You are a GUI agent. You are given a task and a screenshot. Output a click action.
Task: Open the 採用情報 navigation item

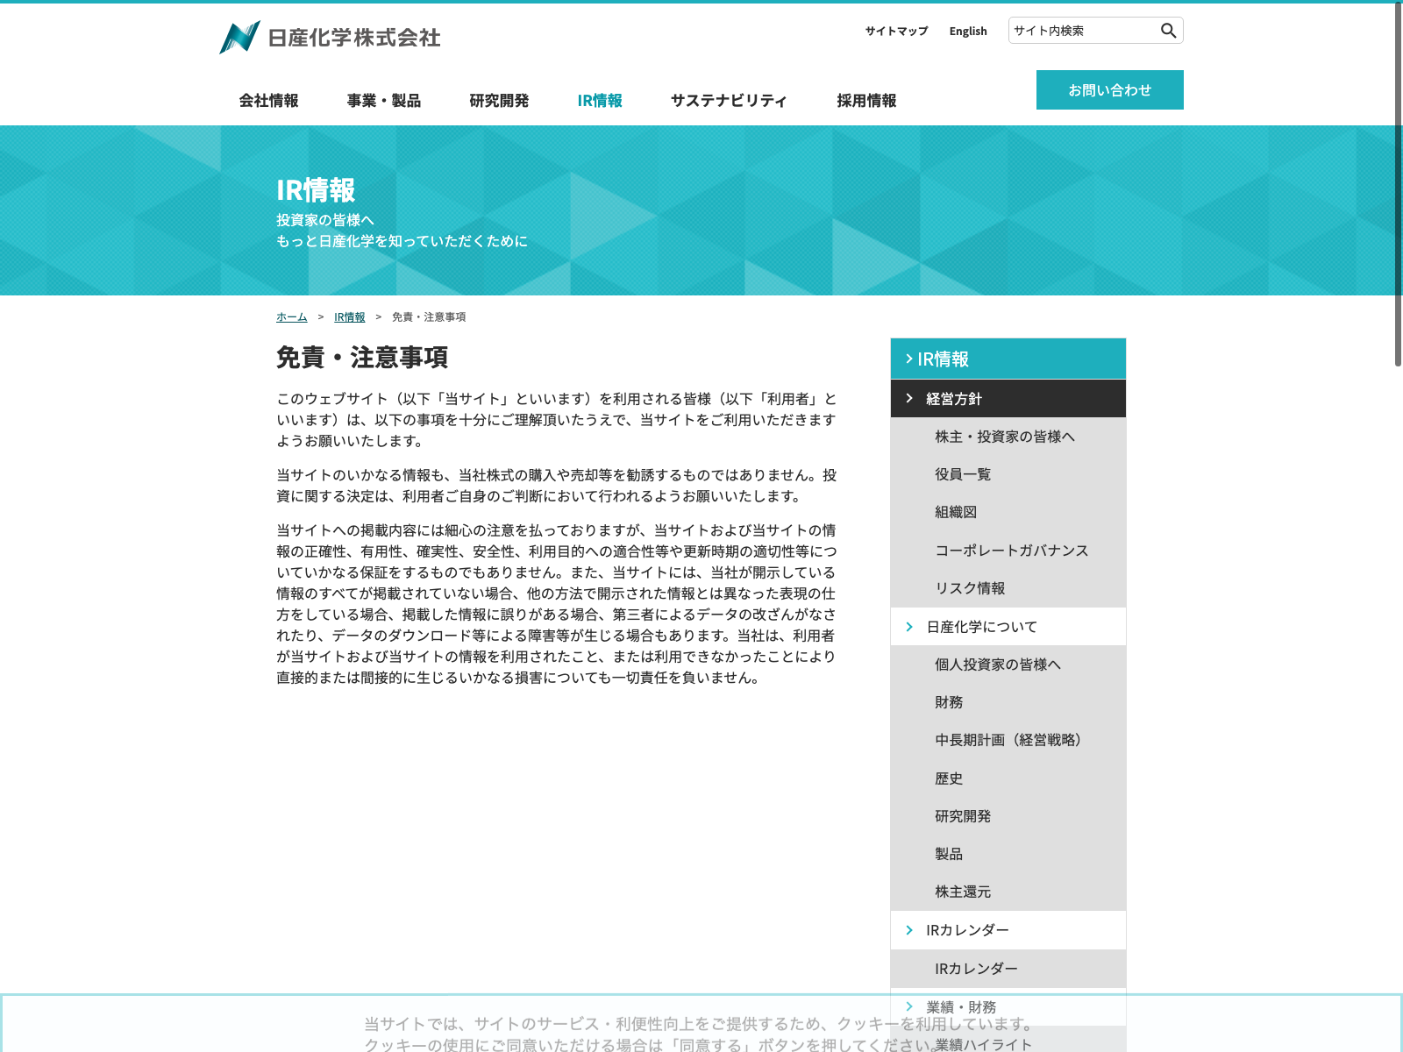tap(866, 101)
